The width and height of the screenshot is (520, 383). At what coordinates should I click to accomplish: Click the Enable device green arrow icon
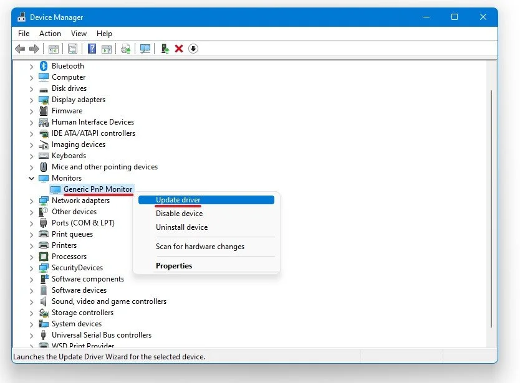point(165,49)
